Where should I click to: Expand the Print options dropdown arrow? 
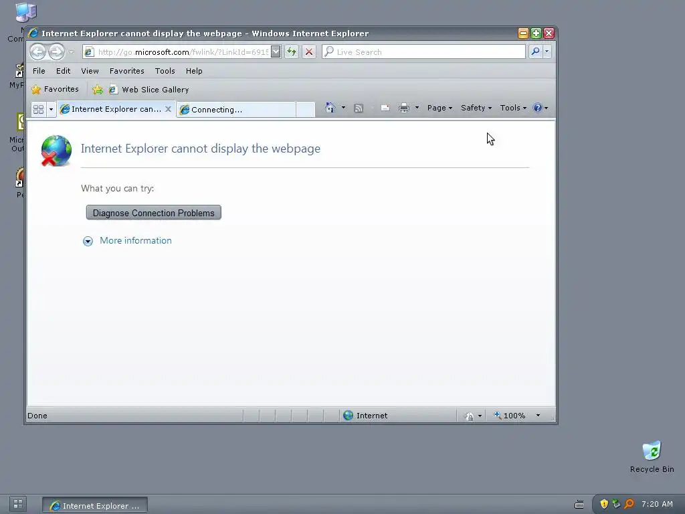417,108
